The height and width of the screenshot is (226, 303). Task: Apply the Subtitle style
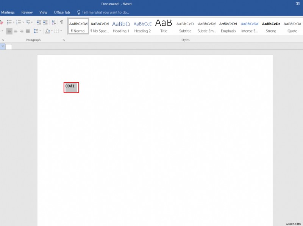point(185,26)
